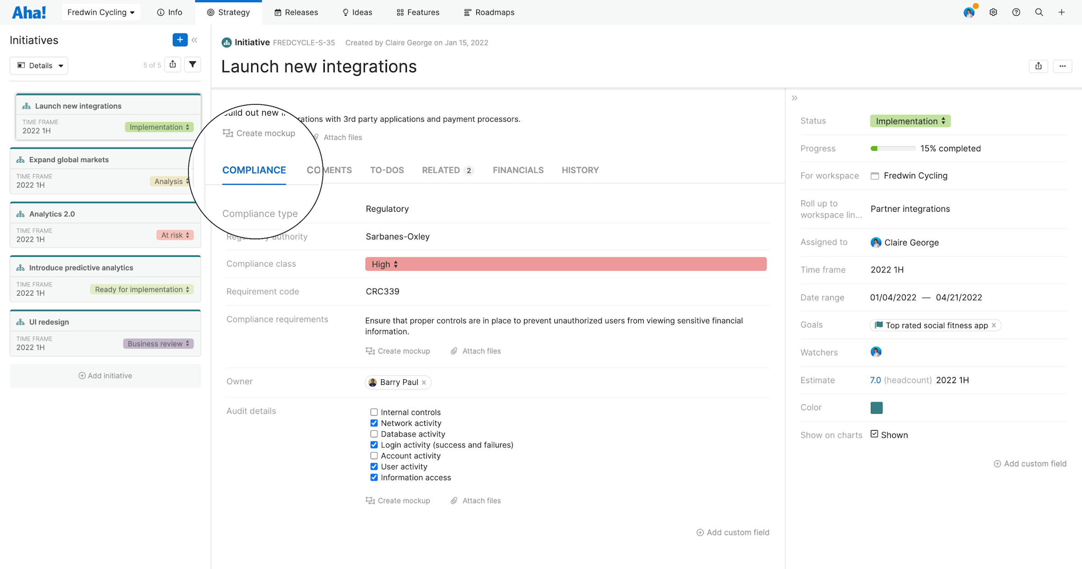1082x569 pixels.
Task: Switch to the FINANCIALS tab
Action: click(518, 170)
